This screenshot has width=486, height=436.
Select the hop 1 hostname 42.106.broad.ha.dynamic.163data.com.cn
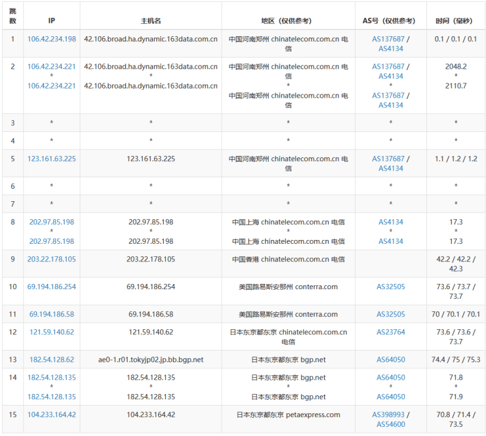coord(150,39)
